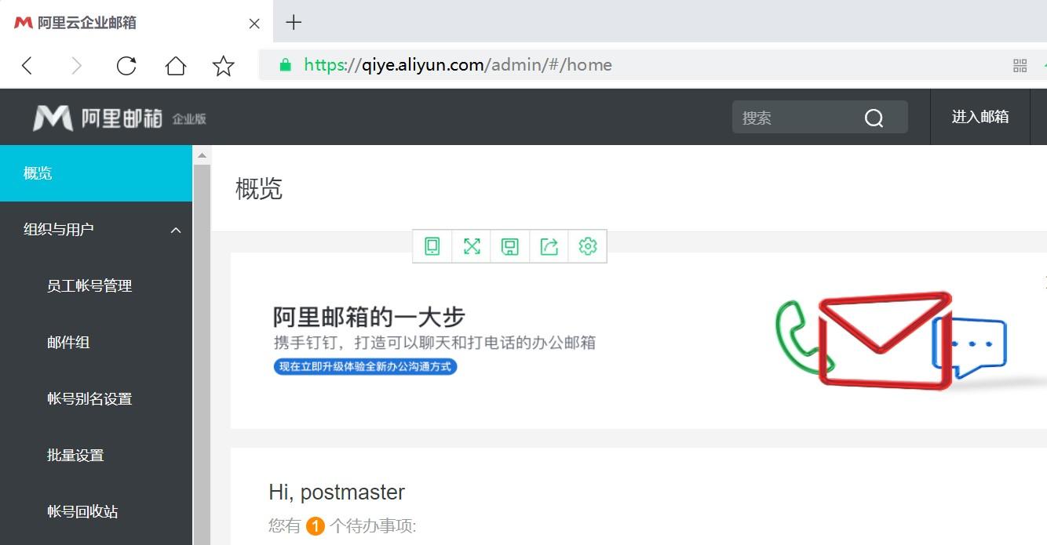The height and width of the screenshot is (545, 1047).
Task: Open a new browser tab
Action: pyautogui.click(x=294, y=22)
